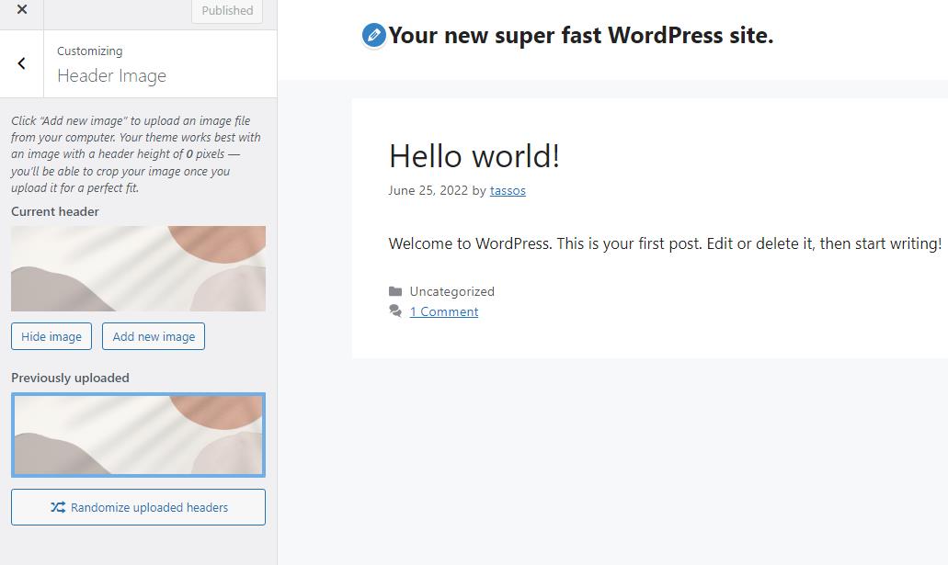Click the Hello world! post title

point(474,156)
